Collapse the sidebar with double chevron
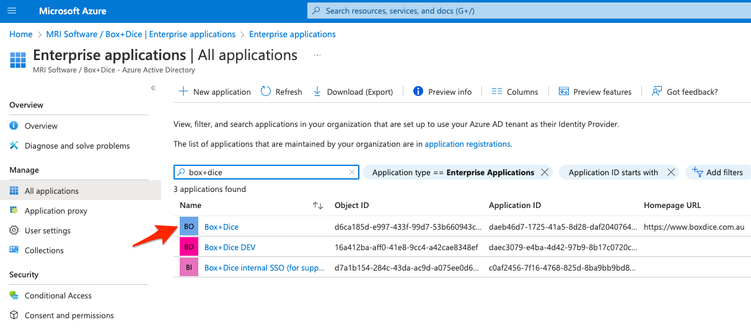Screen dimensions: 751x330 pyautogui.click(x=153, y=88)
